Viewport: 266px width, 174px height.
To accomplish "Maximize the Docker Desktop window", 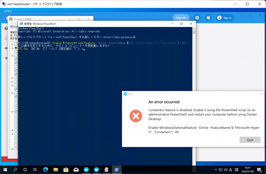I will 250,15.
